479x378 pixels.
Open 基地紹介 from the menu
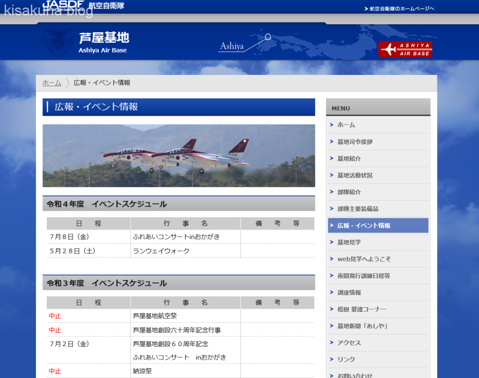click(349, 159)
